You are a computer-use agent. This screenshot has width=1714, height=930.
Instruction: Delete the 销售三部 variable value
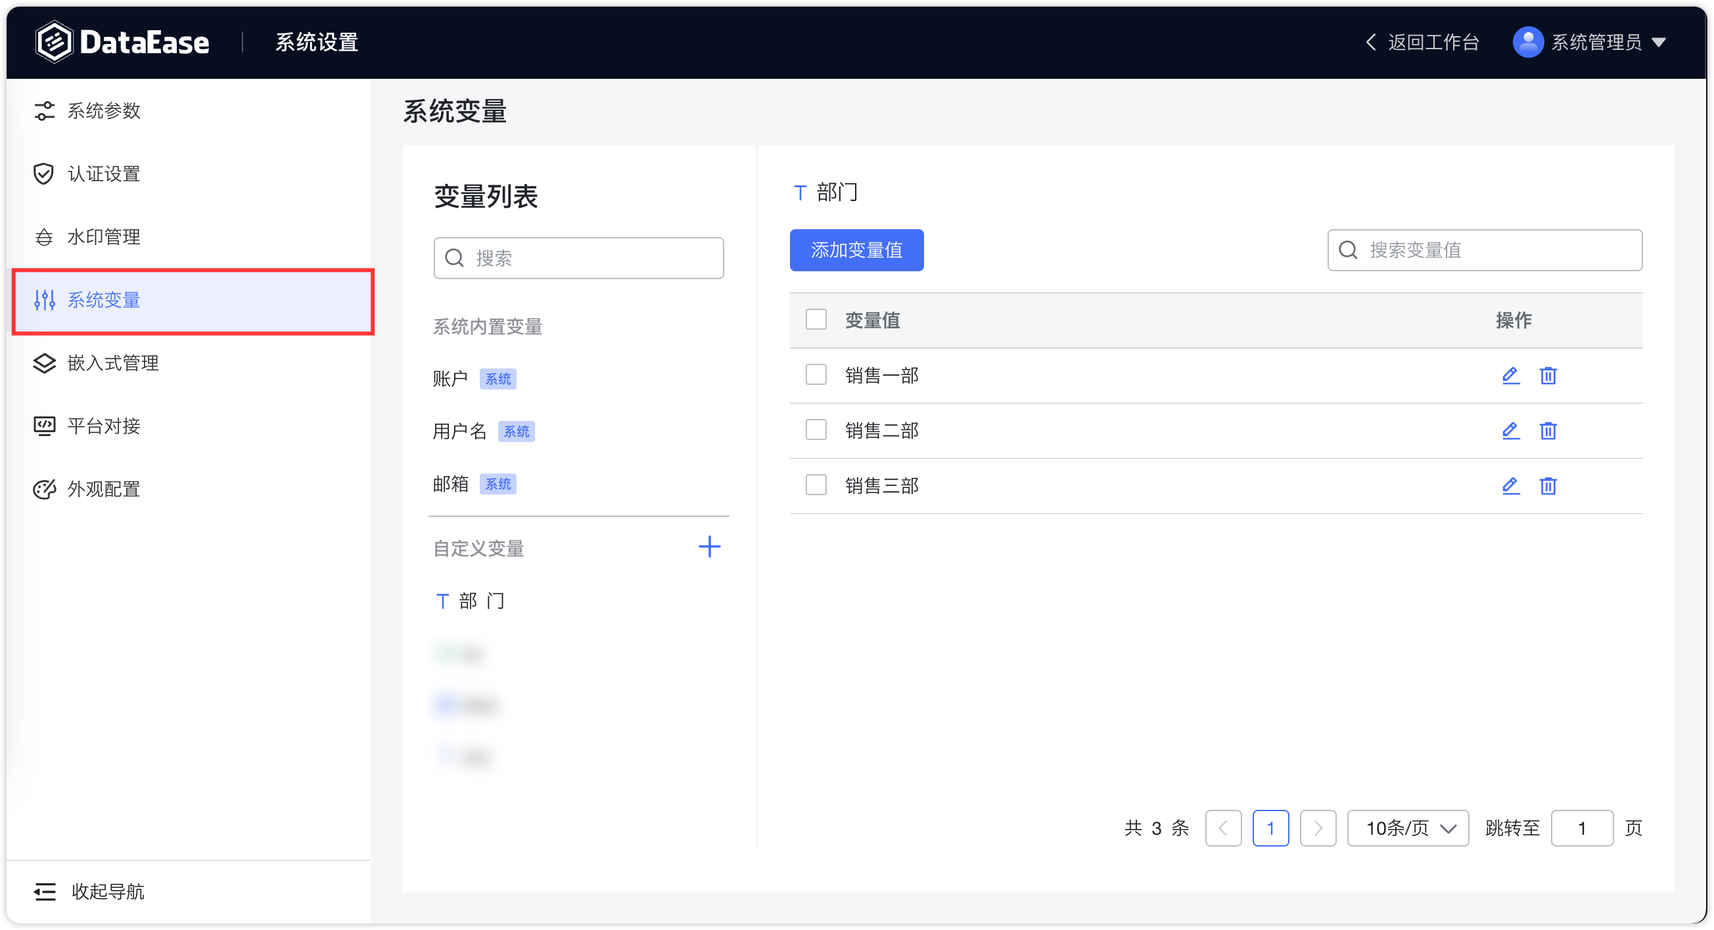(1548, 486)
